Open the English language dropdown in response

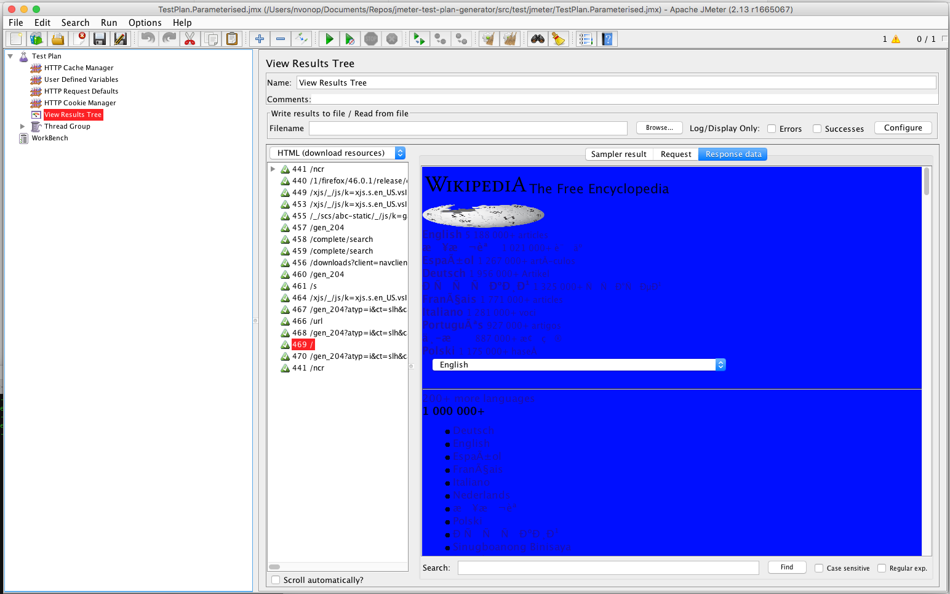click(579, 364)
